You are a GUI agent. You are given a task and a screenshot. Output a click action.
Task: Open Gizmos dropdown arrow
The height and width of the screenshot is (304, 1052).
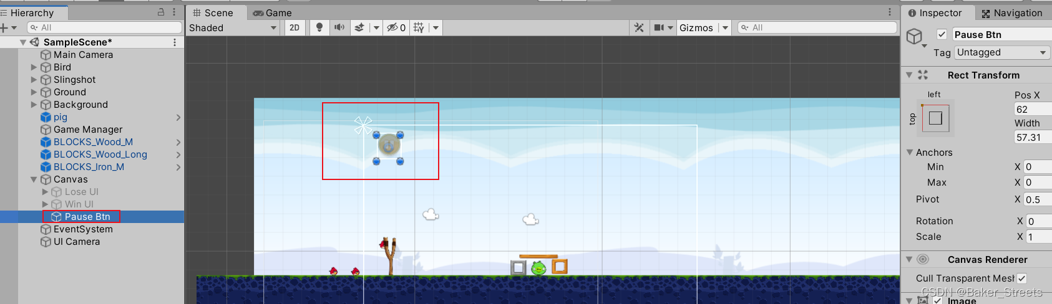click(x=724, y=27)
